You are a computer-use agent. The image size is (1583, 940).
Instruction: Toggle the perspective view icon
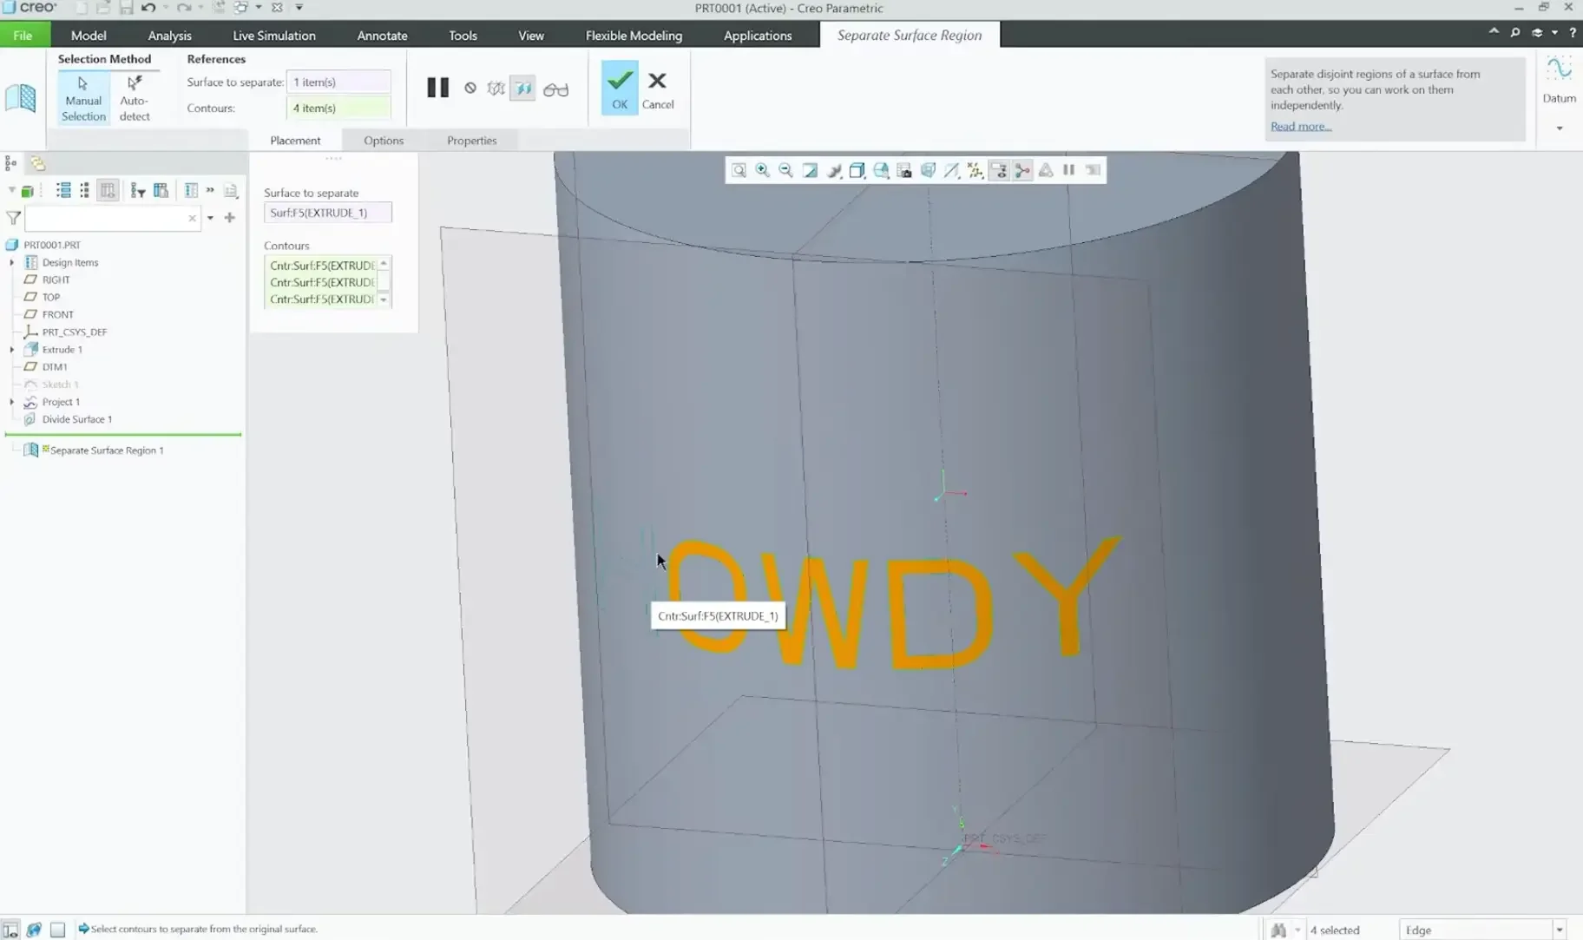tap(928, 170)
